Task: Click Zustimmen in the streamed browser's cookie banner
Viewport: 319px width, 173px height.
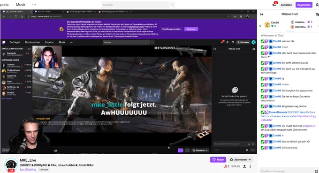Action: [191, 29]
